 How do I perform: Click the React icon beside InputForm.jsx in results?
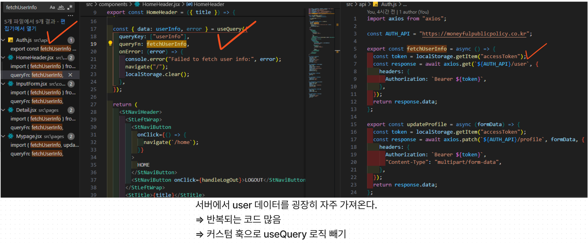(10, 84)
